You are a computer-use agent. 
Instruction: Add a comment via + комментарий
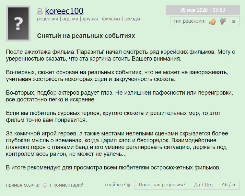(x=66, y=185)
